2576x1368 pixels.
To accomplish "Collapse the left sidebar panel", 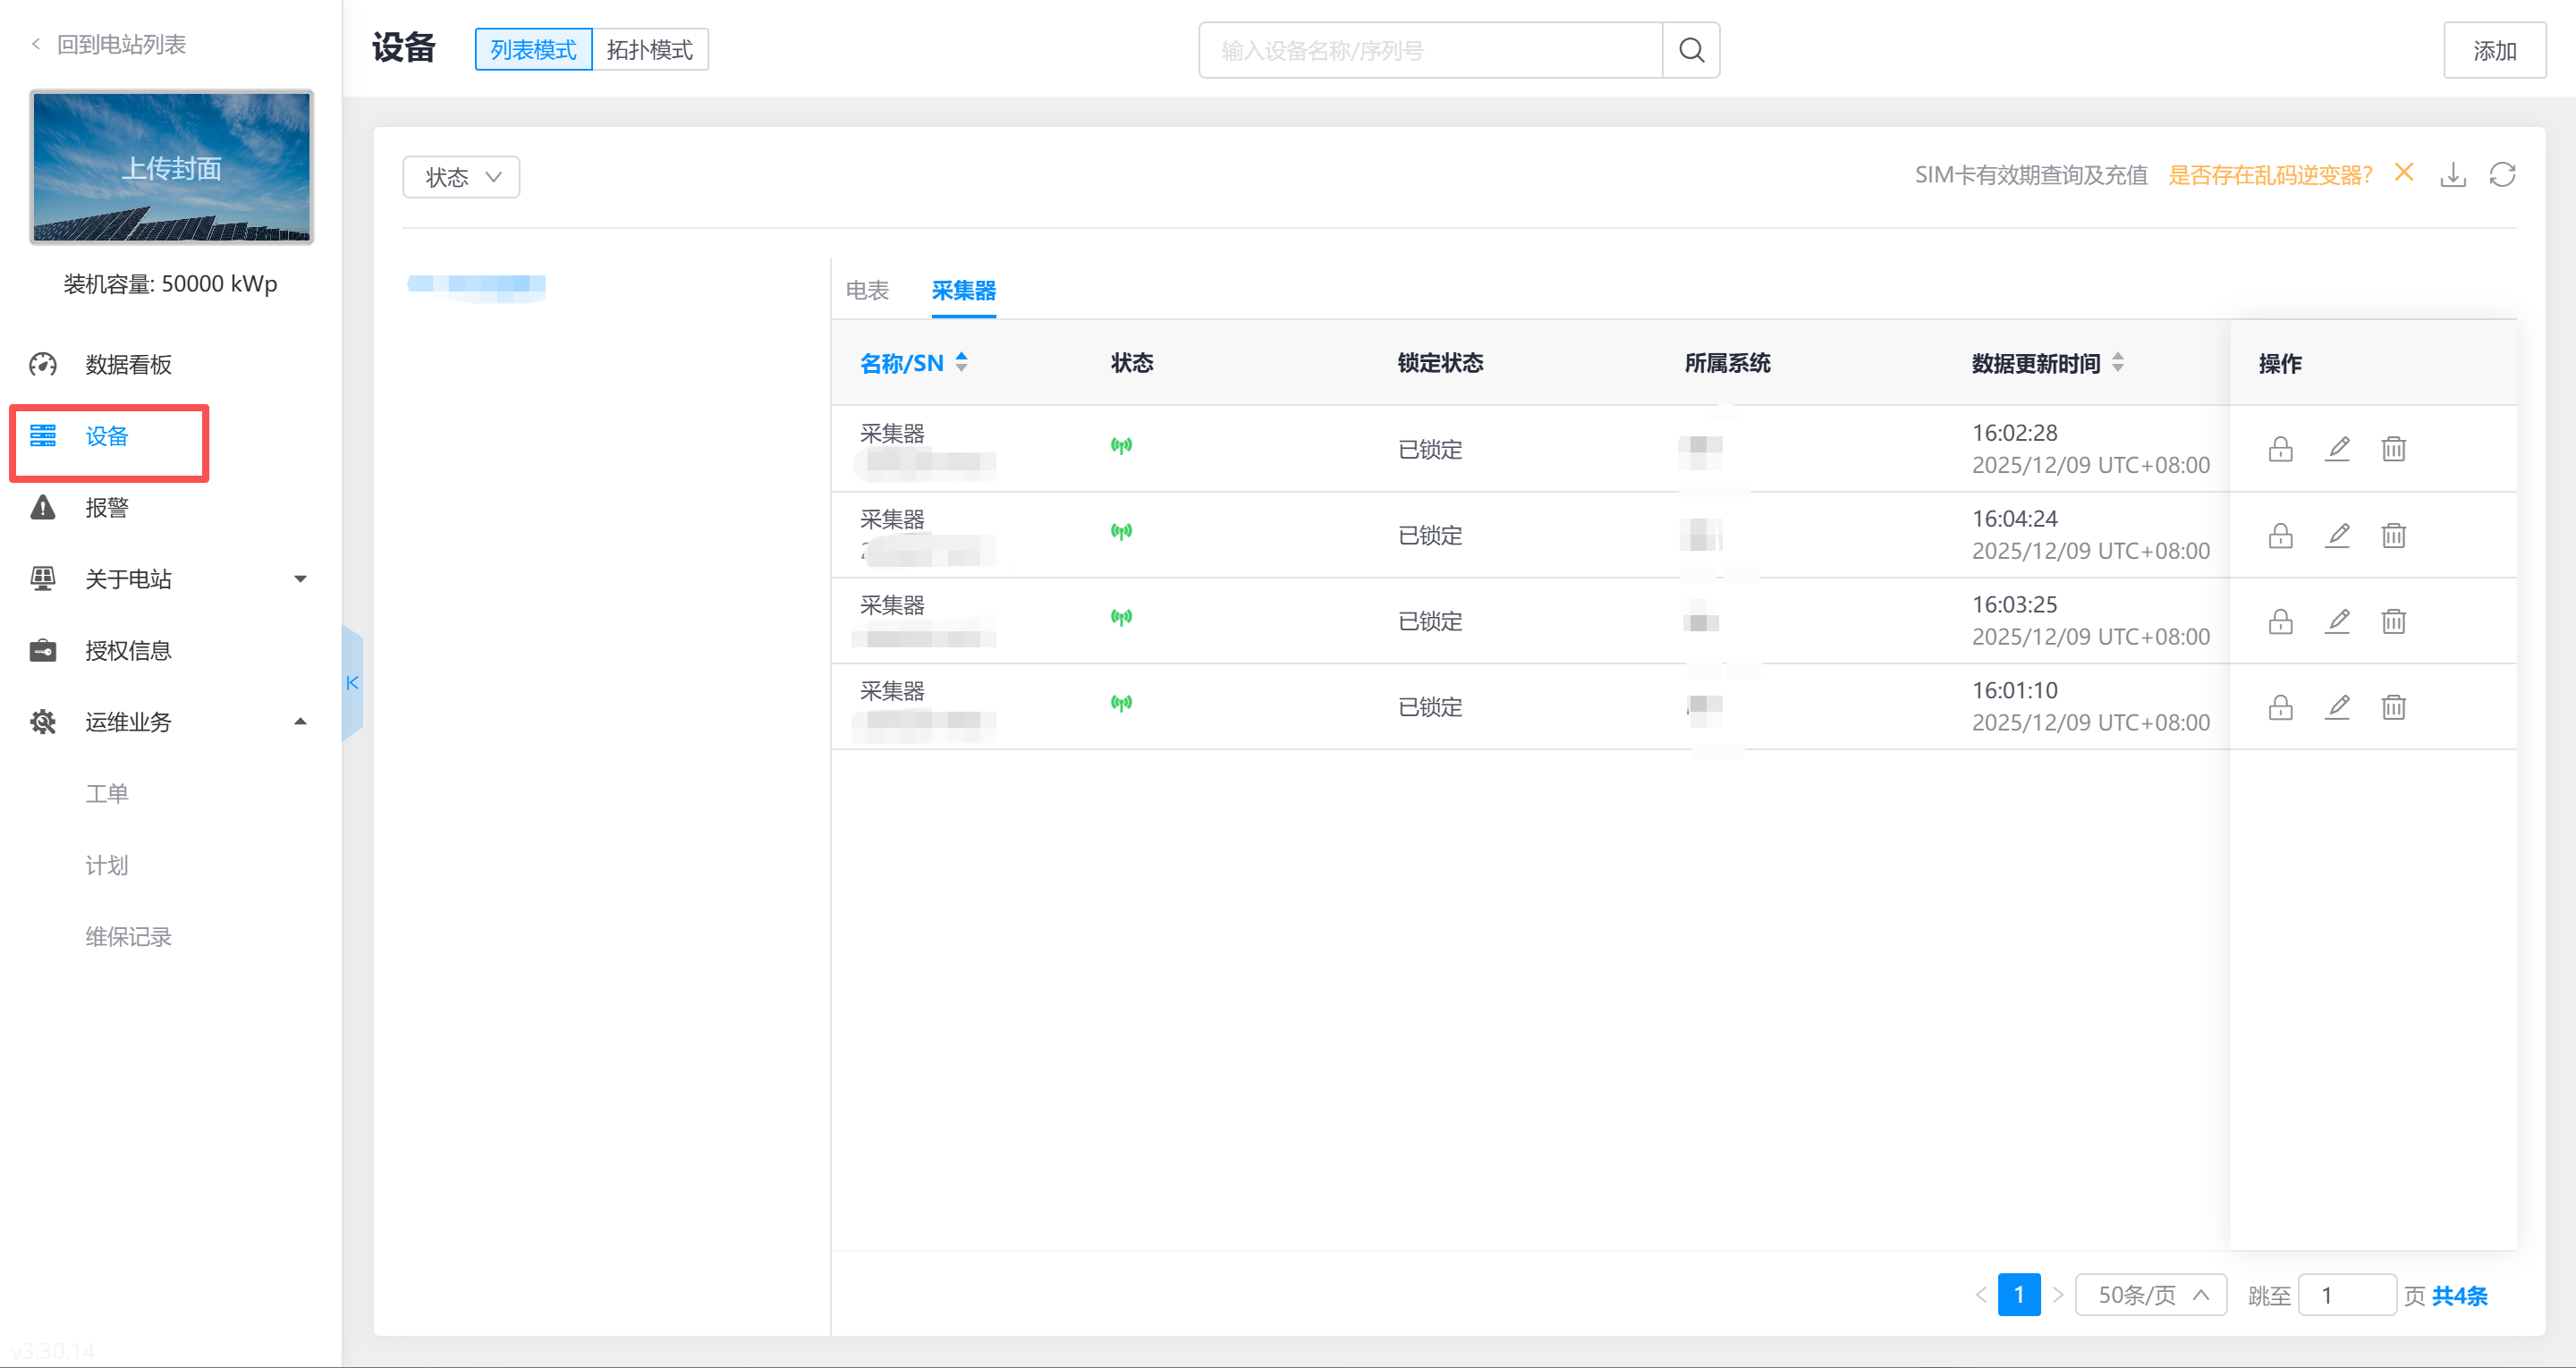I will [352, 683].
